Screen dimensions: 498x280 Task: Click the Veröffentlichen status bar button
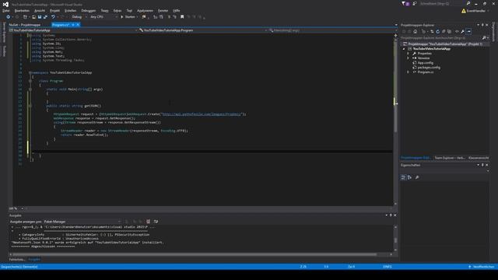coord(482,267)
